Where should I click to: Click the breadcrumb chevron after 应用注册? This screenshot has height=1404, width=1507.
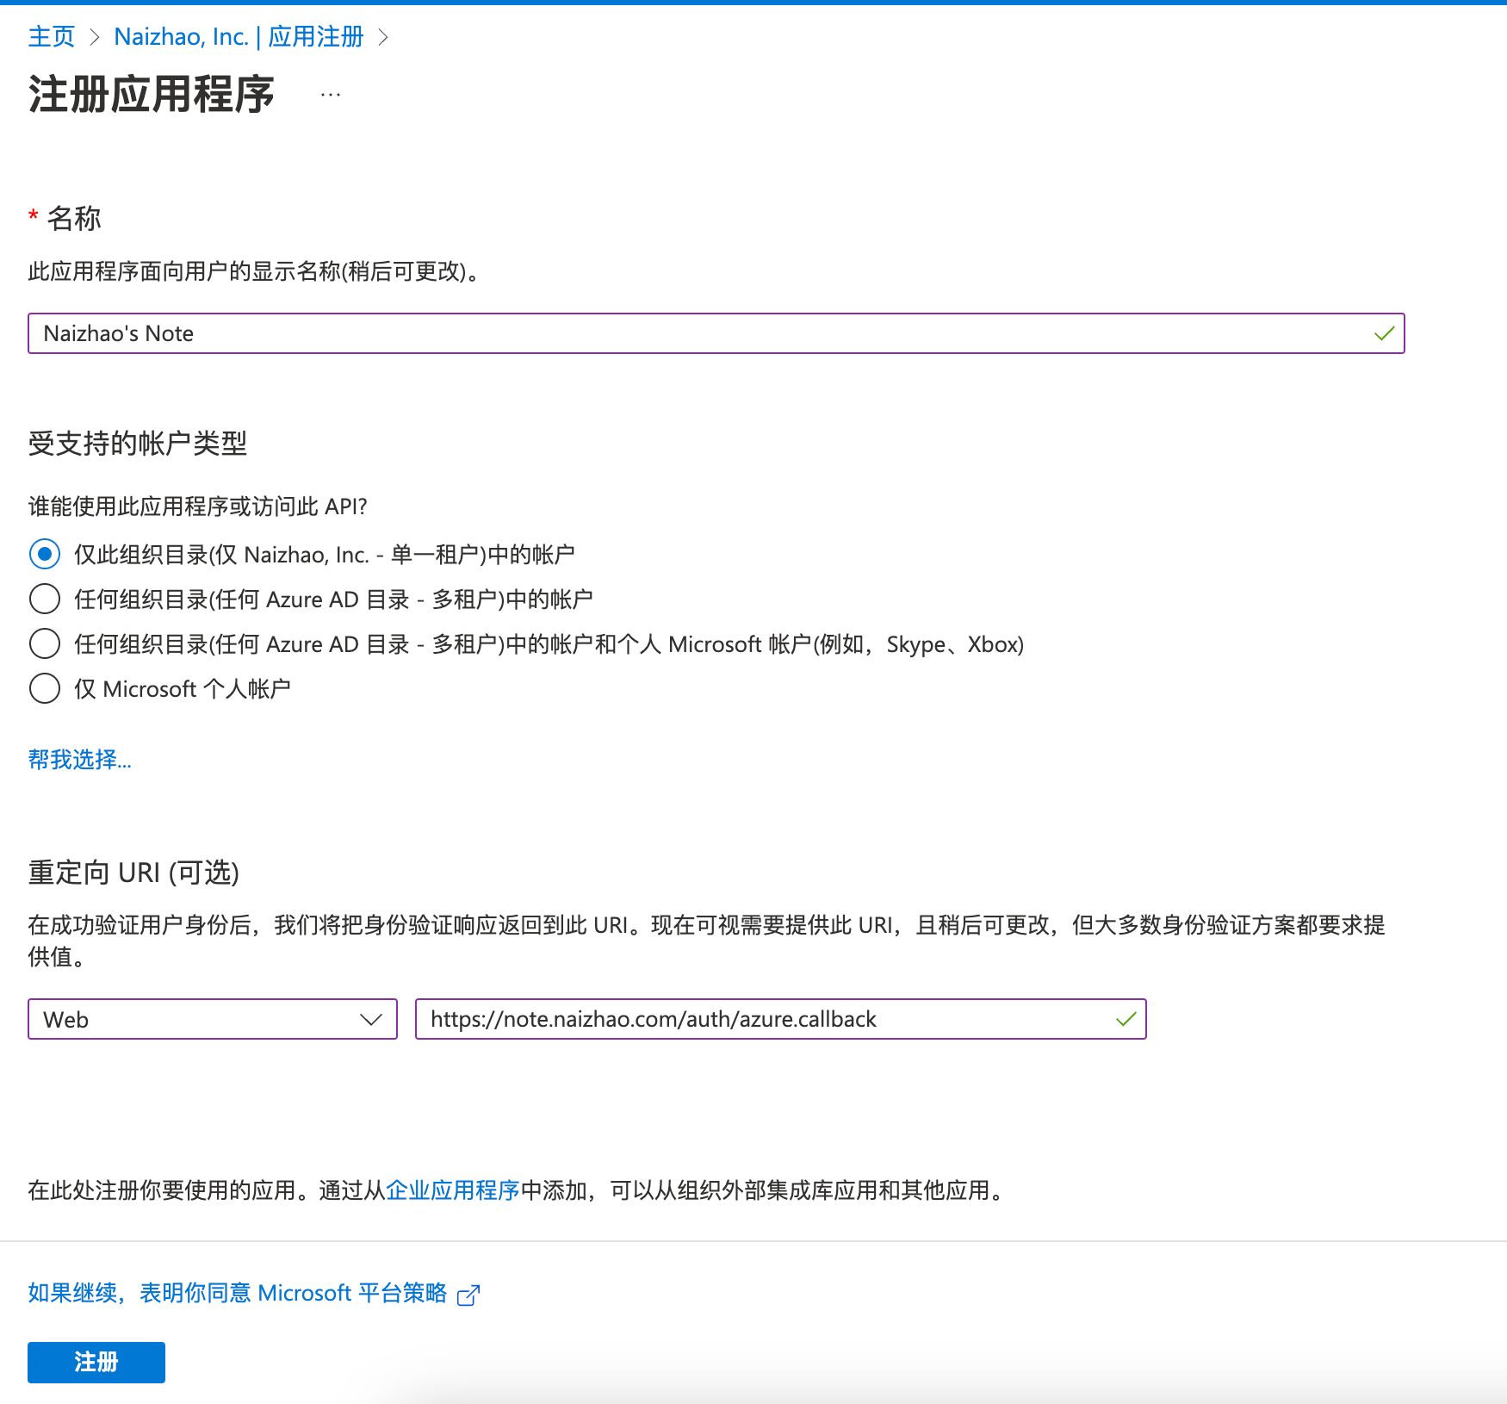(x=383, y=37)
